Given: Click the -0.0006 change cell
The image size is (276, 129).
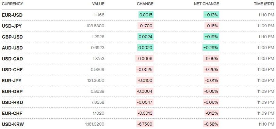Looking at the screenshot, I should [145, 59].
